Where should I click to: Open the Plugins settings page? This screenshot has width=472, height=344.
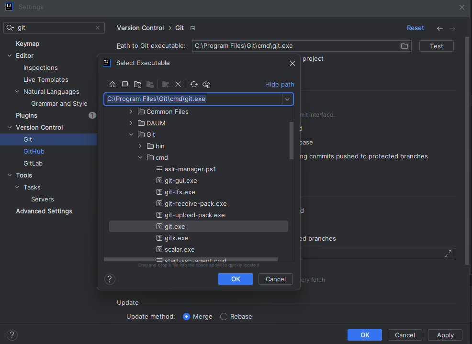[26, 116]
